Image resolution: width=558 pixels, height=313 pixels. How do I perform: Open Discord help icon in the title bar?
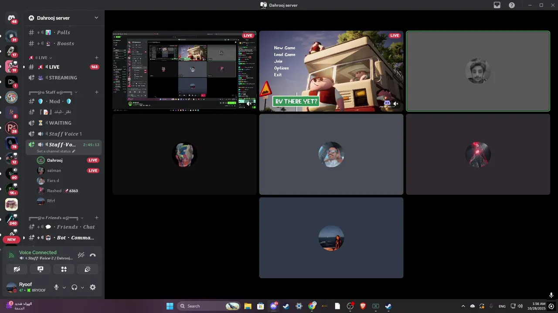pos(512,5)
